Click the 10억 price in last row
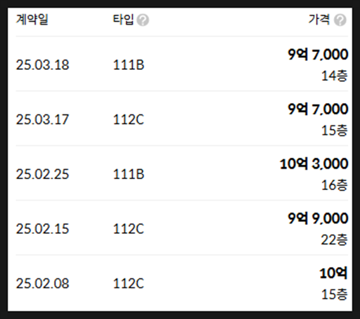This screenshot has width=360, height=319. click(333, 273)
